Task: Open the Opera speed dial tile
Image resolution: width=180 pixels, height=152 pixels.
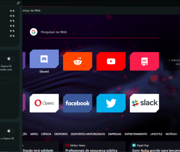Action: (x=44, y=103)
